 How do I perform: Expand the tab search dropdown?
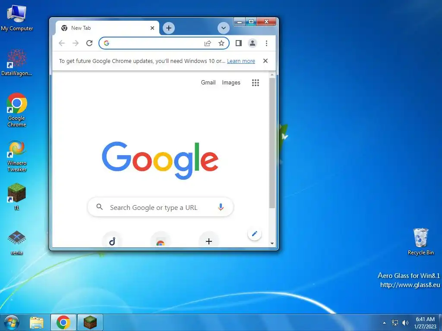tap(223, 28)
